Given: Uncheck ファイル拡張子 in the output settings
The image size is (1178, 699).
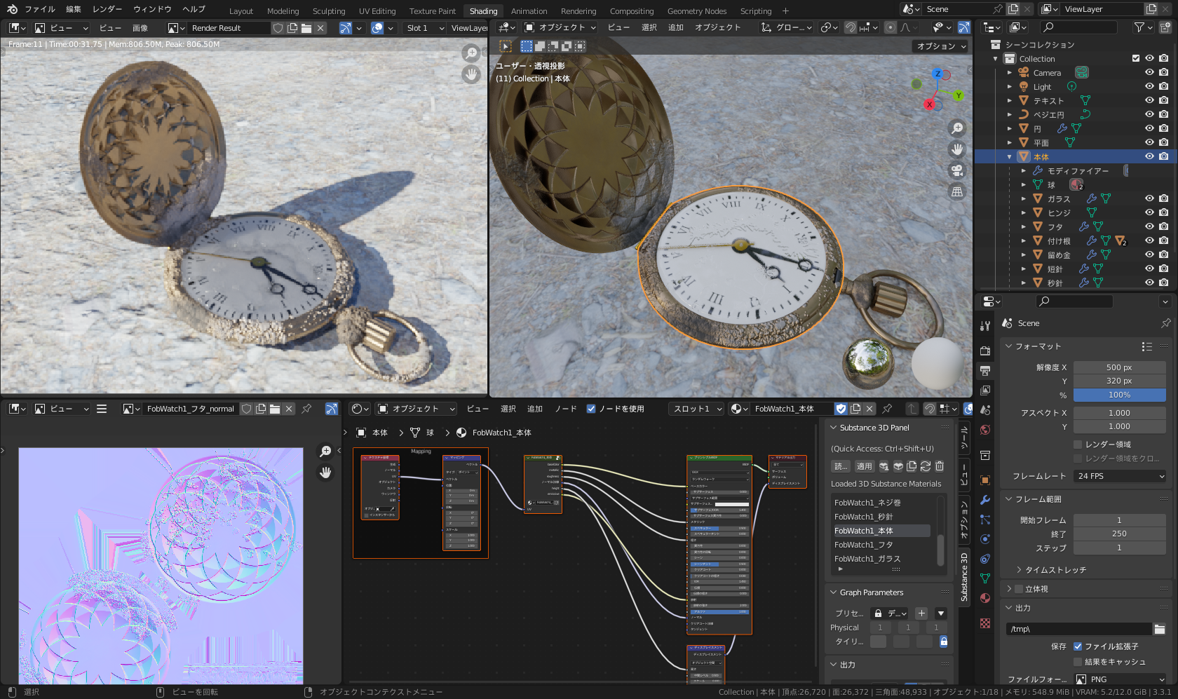Looking at the screenshot, I should (x=1078, y=646).
